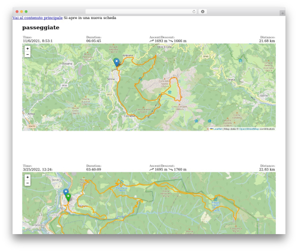Click the 'passeggiate' heading
Viewport: 298px width, 252px height.
tap(41, 27)
